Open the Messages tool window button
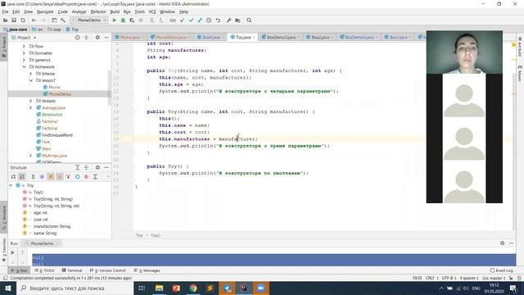The height and width of the screenshot is (295, 524). point(147,270)
